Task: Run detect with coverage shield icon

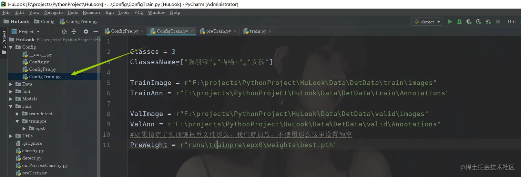Action: click(x=469, y=21)
